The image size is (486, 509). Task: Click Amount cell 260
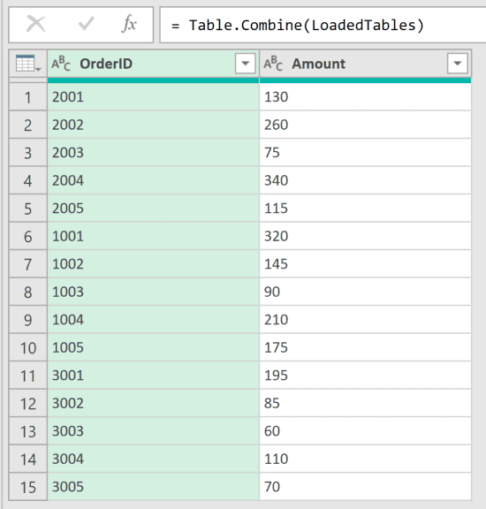point(365,125)
